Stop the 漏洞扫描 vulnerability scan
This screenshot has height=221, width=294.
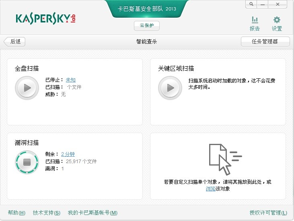click(x=27, y=162)
